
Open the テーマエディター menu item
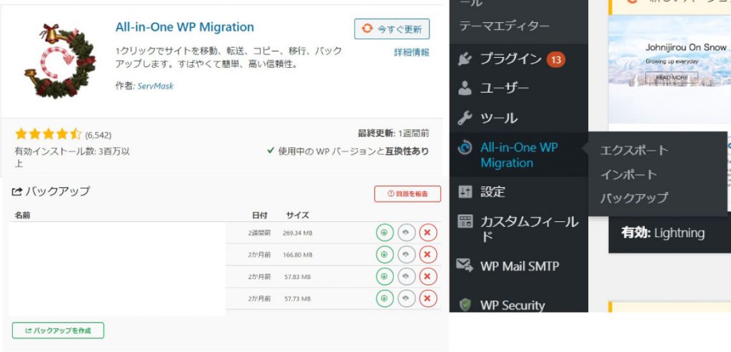[x=505, y=26]
